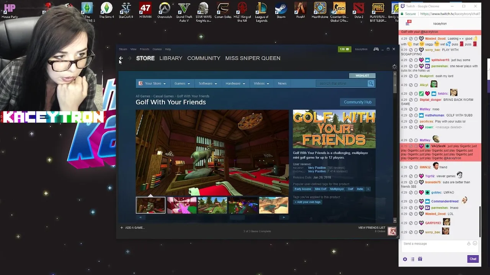Click the store search magnifier icon
This screenshot has width=490, height=275.
point(371,83)
